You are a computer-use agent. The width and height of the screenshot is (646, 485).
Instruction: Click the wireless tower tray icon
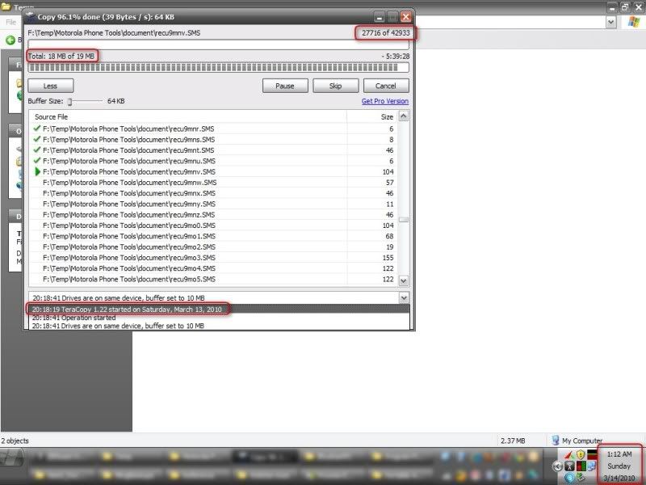tap(569, 466)
